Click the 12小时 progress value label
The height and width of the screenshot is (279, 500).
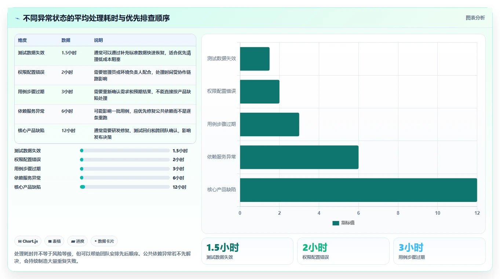coord(179,187)
